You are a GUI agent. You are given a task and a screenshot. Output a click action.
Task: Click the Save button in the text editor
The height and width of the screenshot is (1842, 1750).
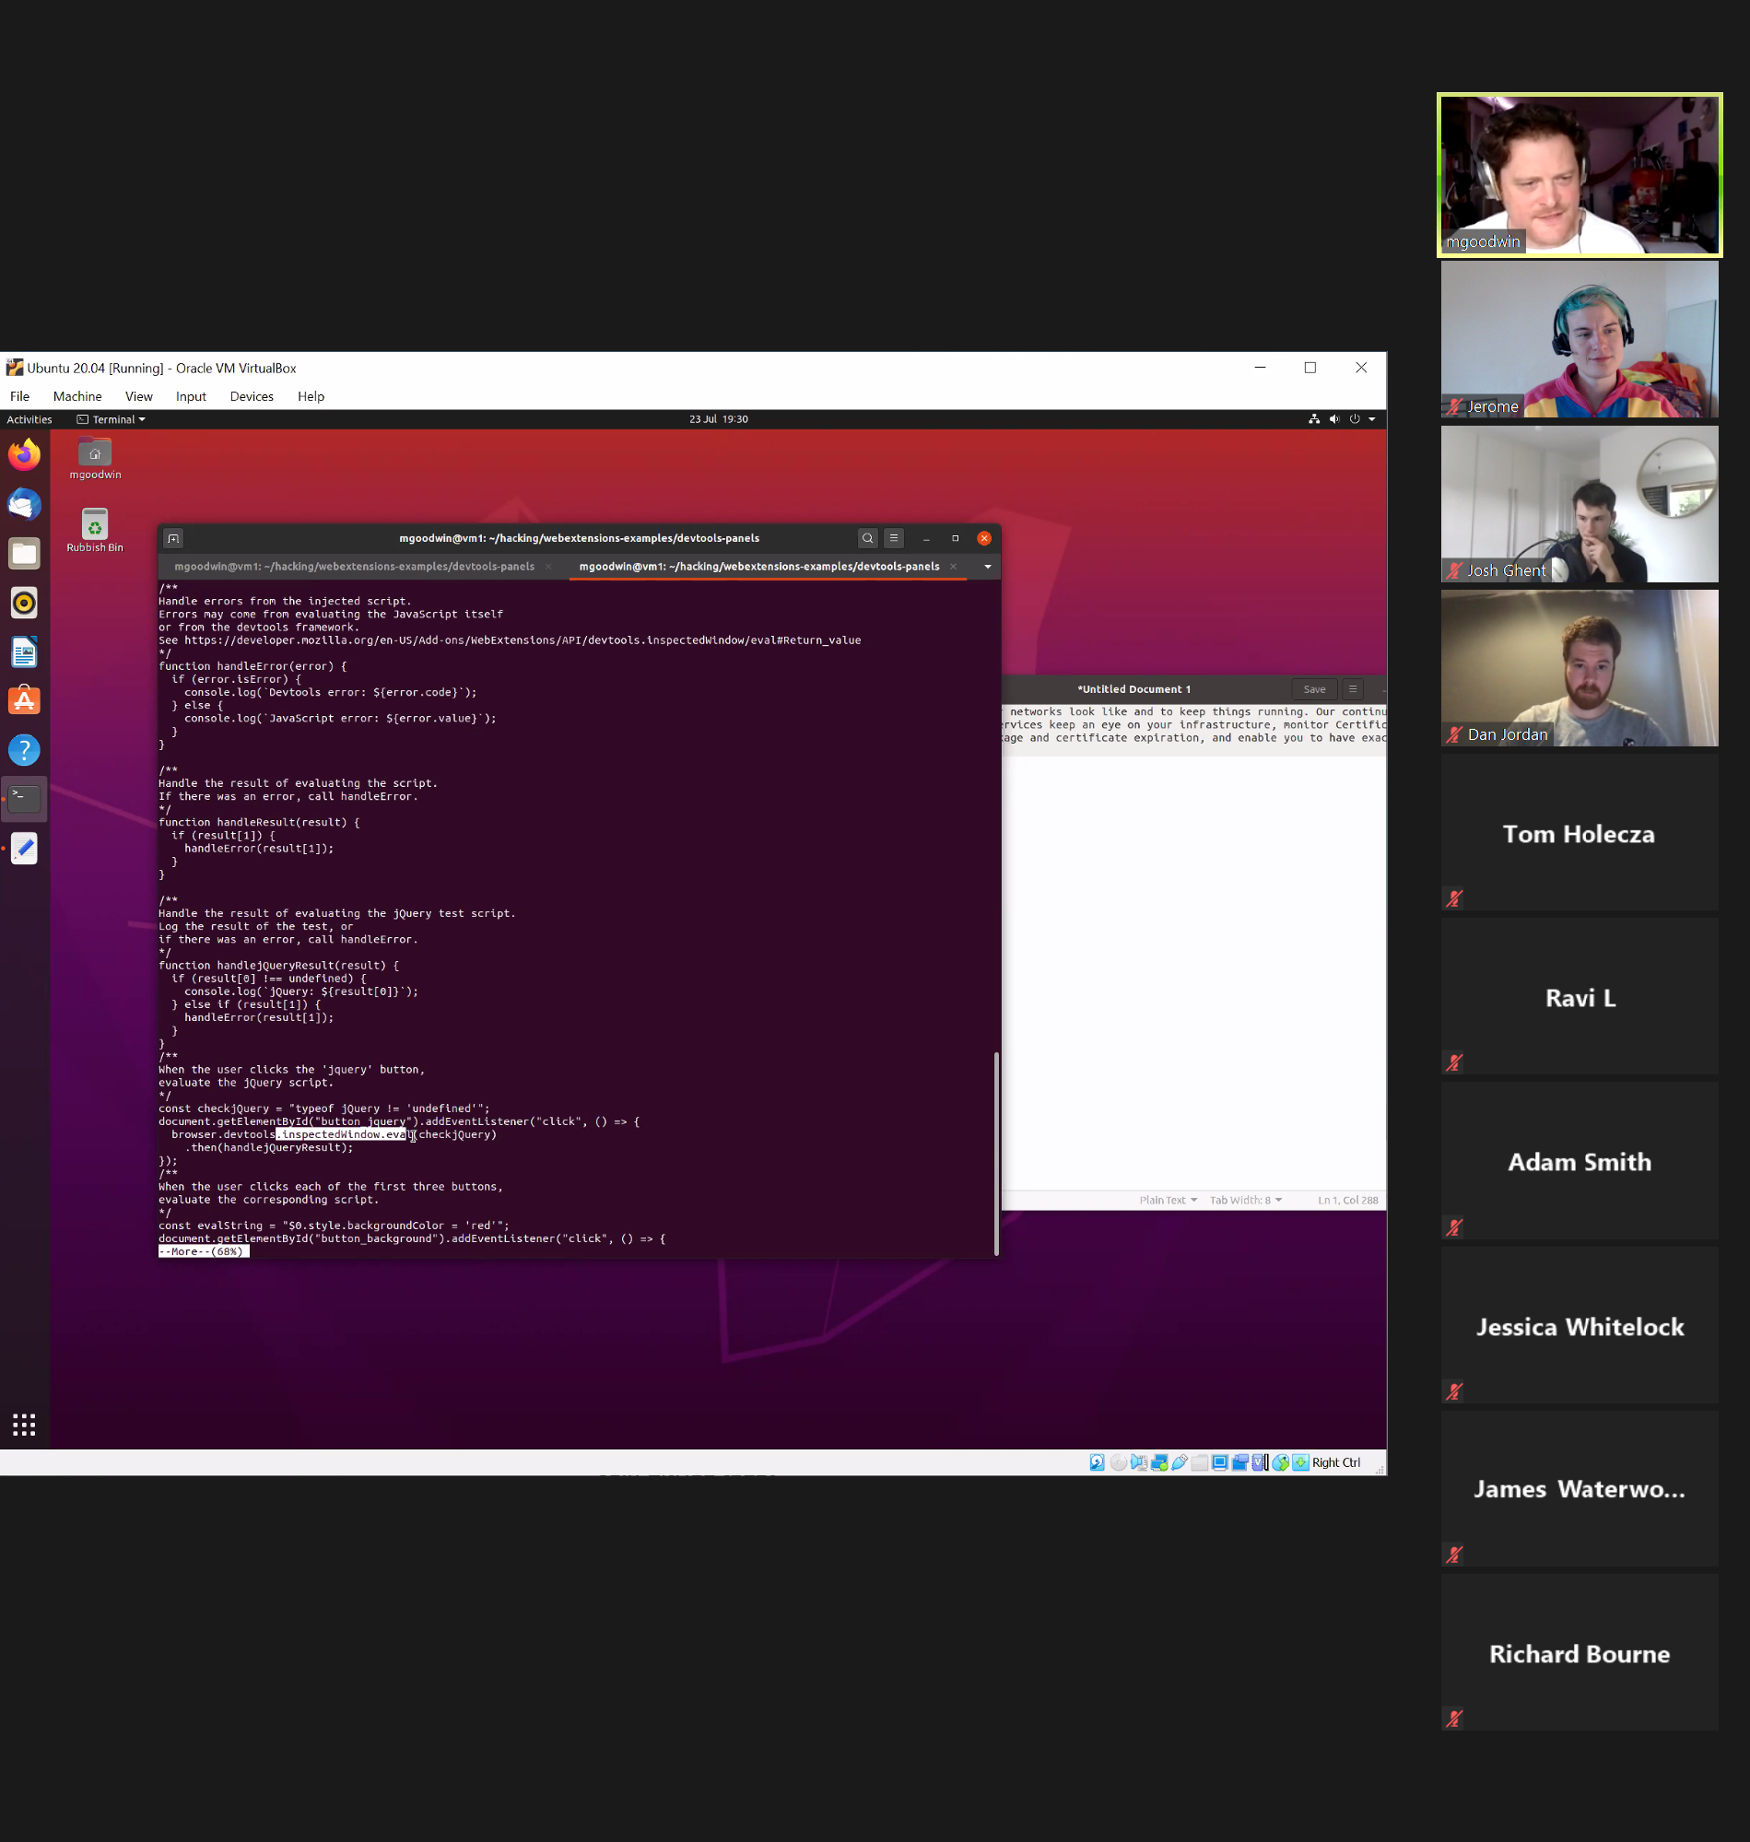1314,689
